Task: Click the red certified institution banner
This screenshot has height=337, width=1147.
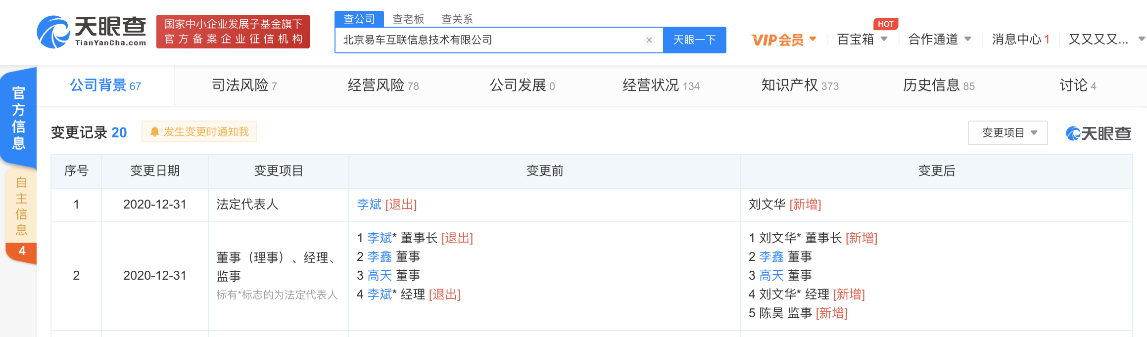Action: pyautogui.click(x=233, y=32)
